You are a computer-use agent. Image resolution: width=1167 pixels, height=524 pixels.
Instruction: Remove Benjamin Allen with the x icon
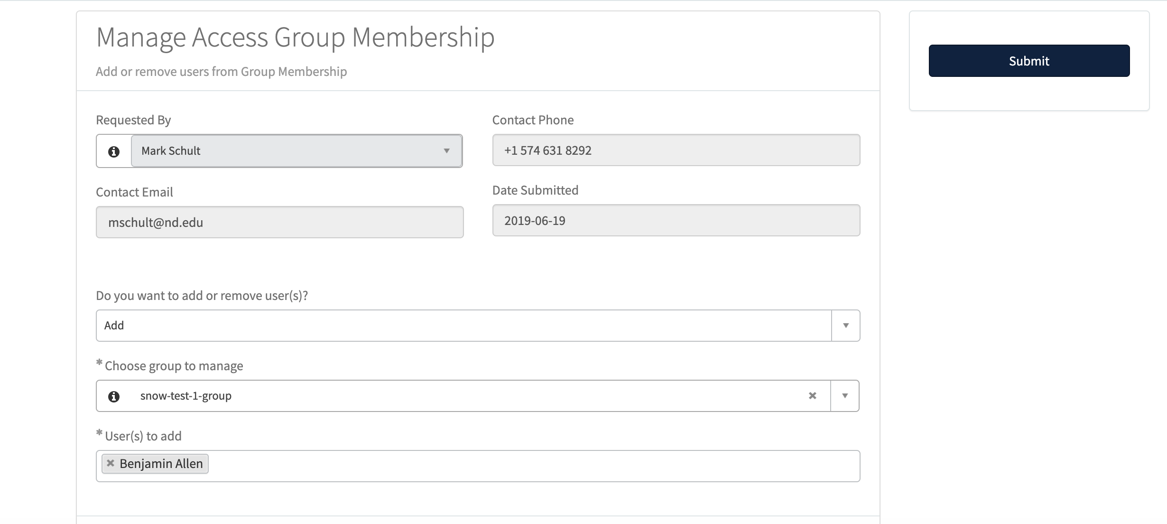pos(110,463)
